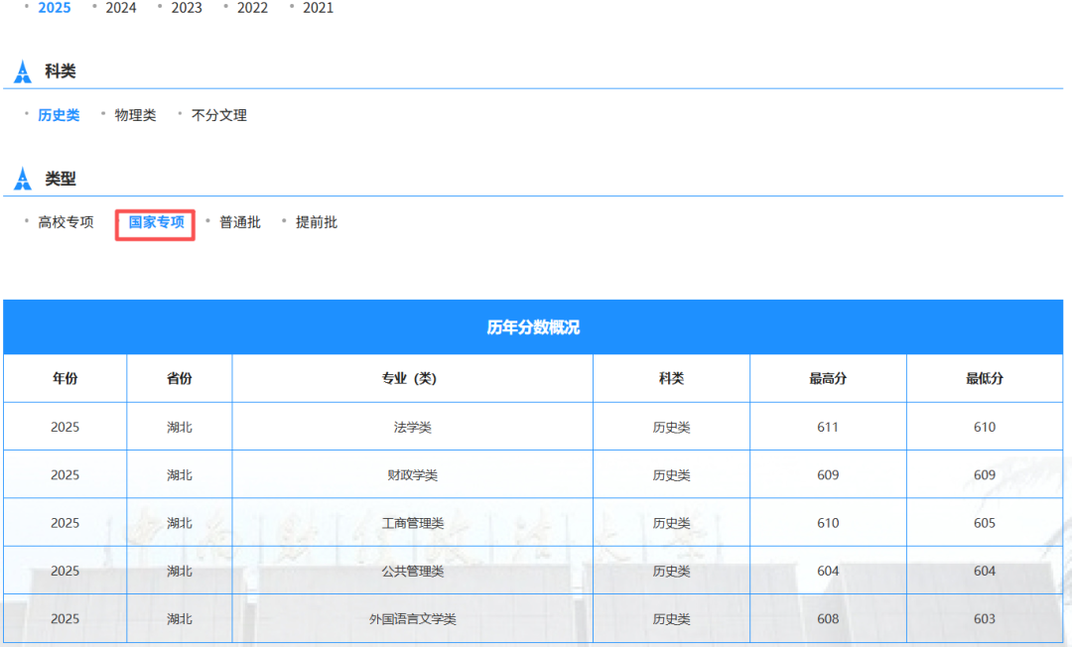Image resolution: width=1072 pixels, height=647 pixels.
Task: Click the tower icon beside 类型
Action: (23, 179)
